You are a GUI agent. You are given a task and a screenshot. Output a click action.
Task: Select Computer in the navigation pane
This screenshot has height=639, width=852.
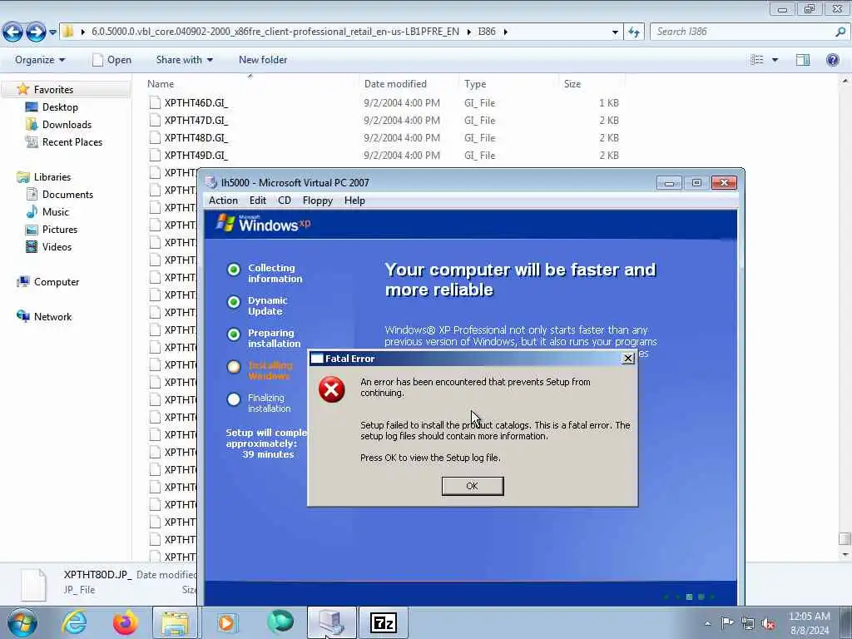tap(57, 282)
